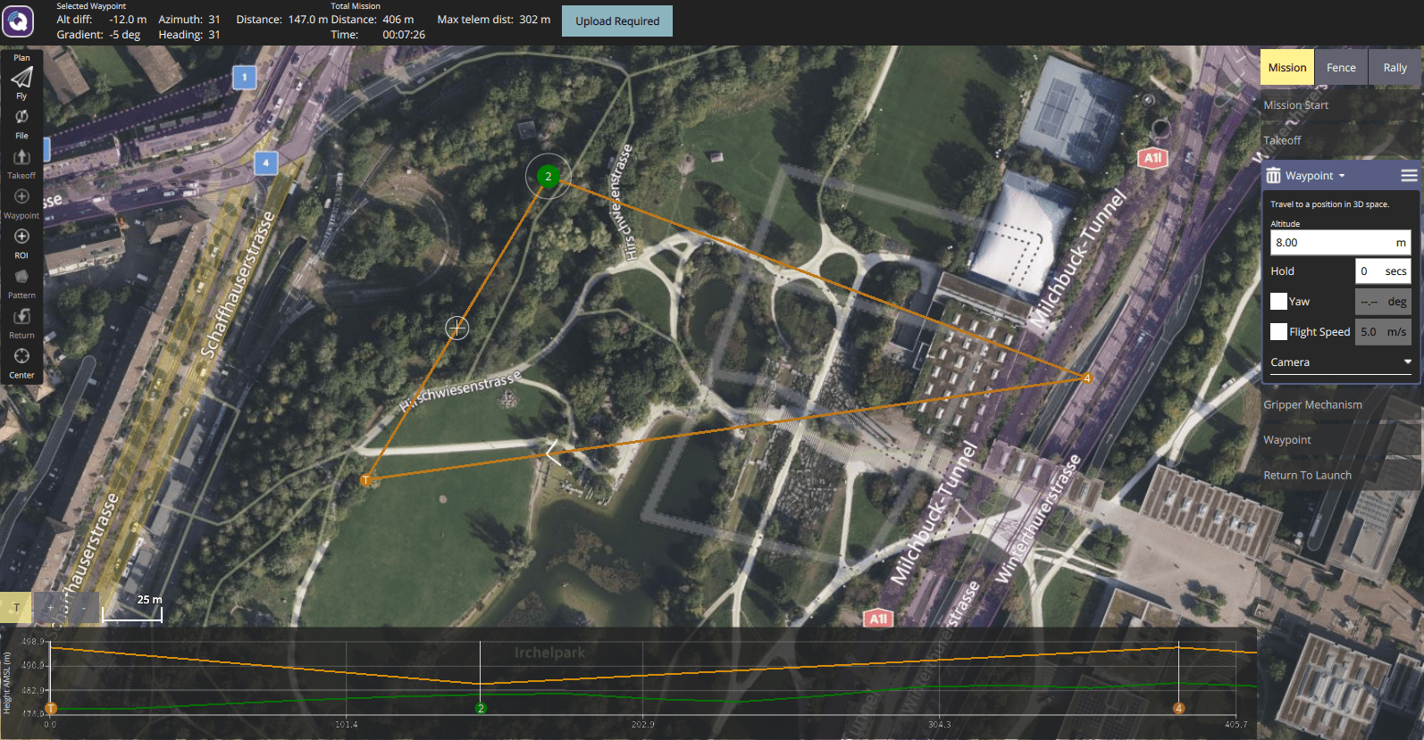Image resolution: width=1424 pixels, height=740 pixels.
Task: Click the Altitude input field
Action: [x=1331, y=243]
